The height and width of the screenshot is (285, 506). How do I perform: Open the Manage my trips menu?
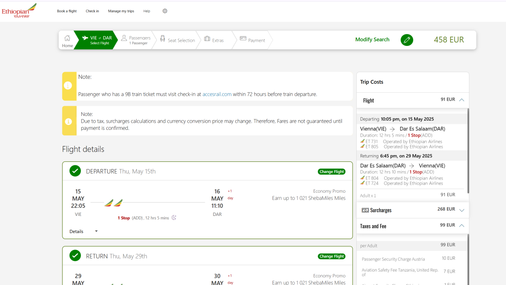click(121, 11)
